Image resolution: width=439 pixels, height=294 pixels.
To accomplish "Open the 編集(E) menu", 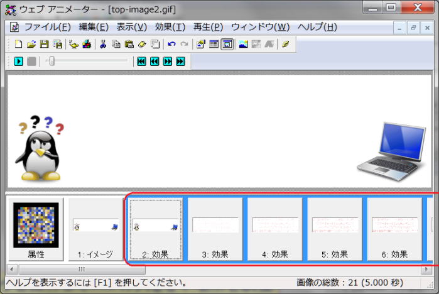I will tap(94, 27).
